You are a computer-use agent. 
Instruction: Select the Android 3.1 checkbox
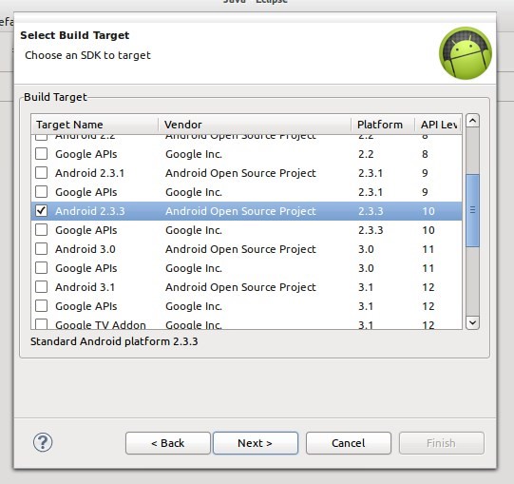click(41, 287)
